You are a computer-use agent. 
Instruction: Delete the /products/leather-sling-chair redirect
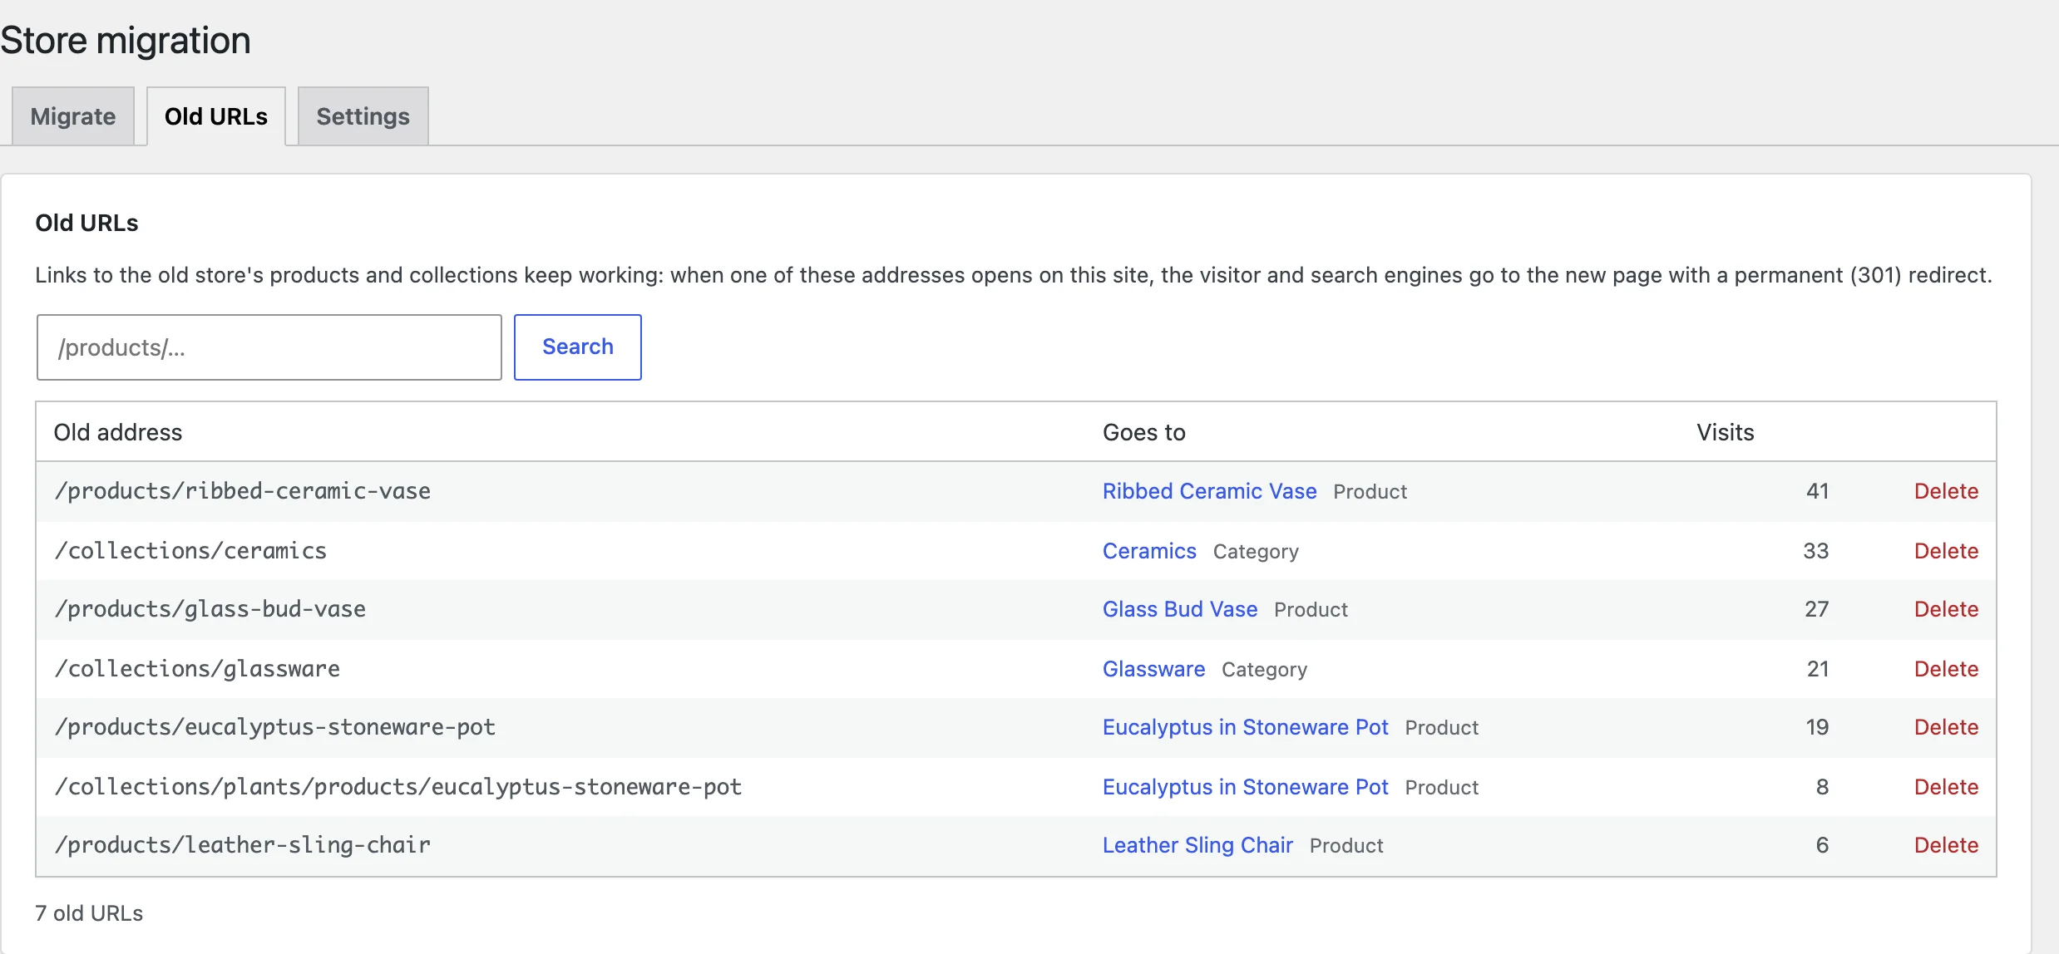tap(1946, 845)
